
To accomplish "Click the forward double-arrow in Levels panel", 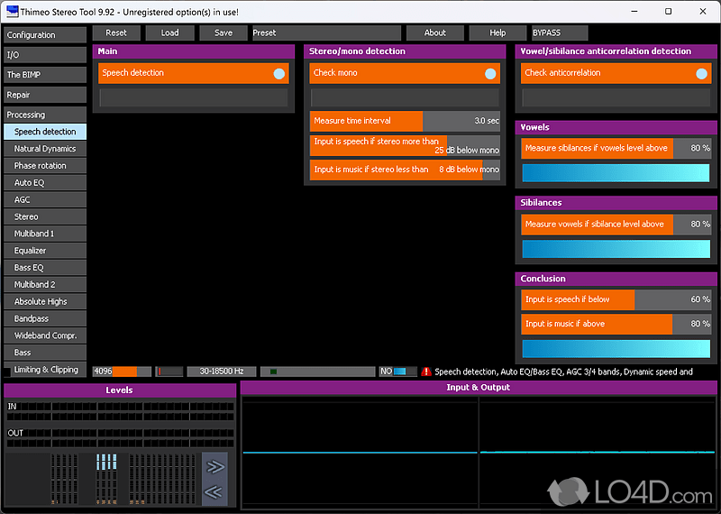I will pyautogui.click(x=214, y=466).
